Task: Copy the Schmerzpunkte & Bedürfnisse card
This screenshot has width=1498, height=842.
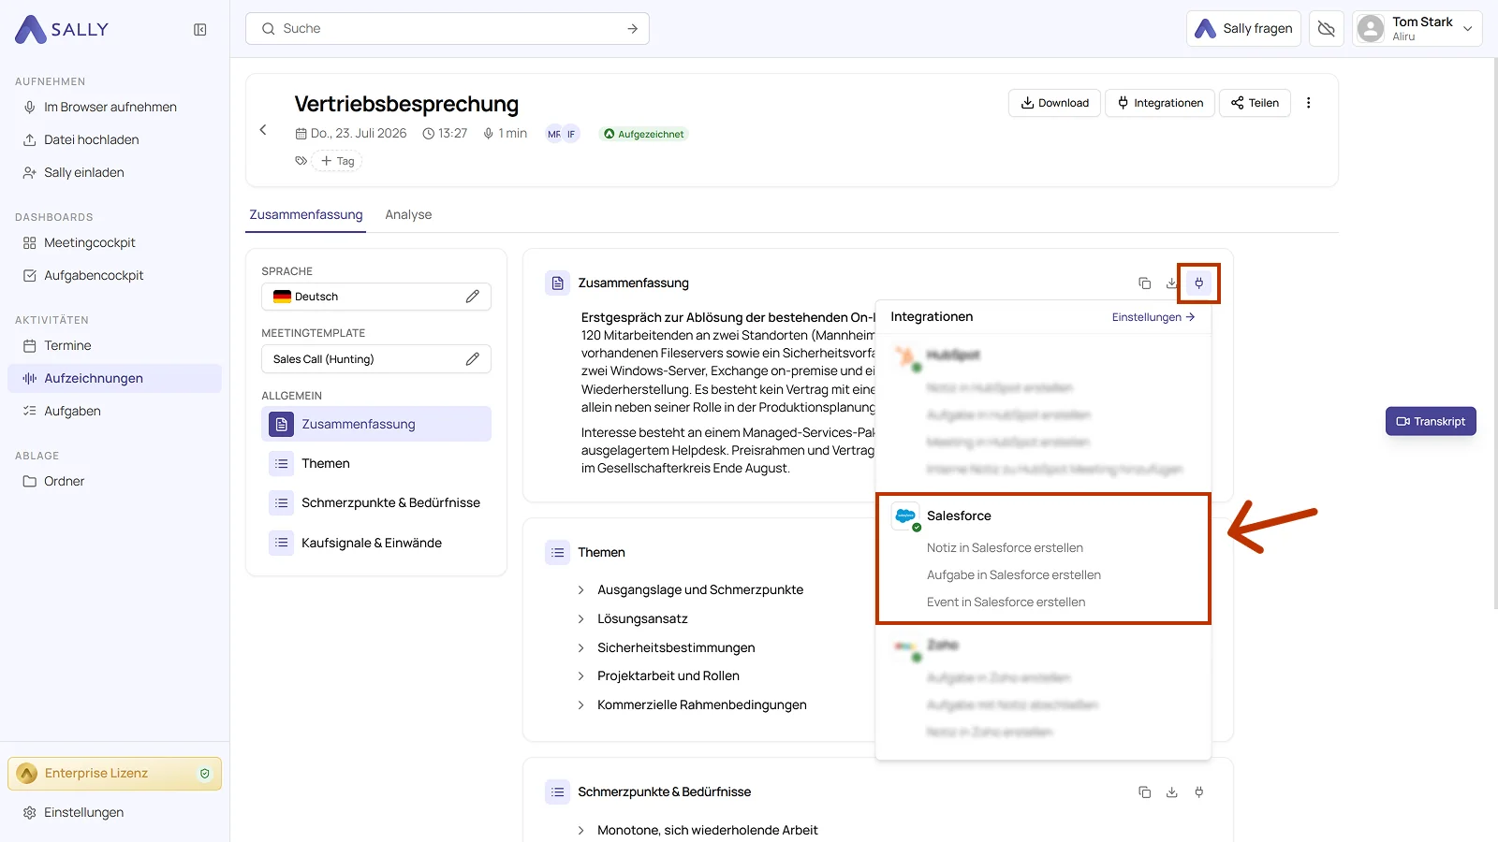Action: coord(1144,792)
